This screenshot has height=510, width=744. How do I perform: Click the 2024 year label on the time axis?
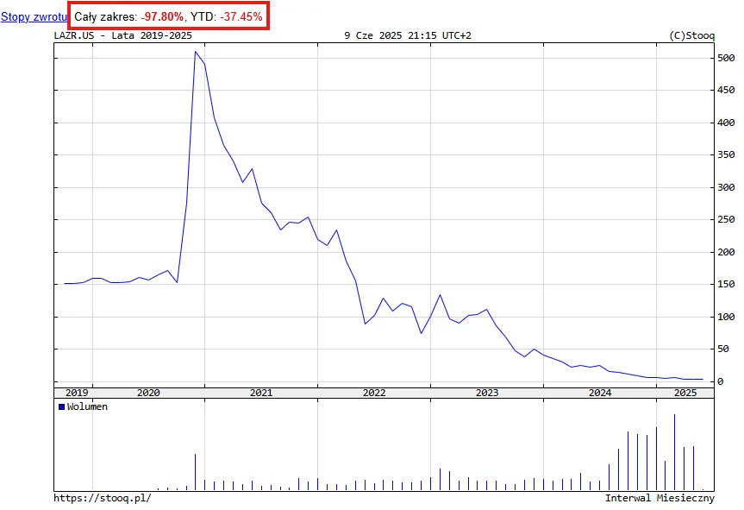click(x=600, y=393)
